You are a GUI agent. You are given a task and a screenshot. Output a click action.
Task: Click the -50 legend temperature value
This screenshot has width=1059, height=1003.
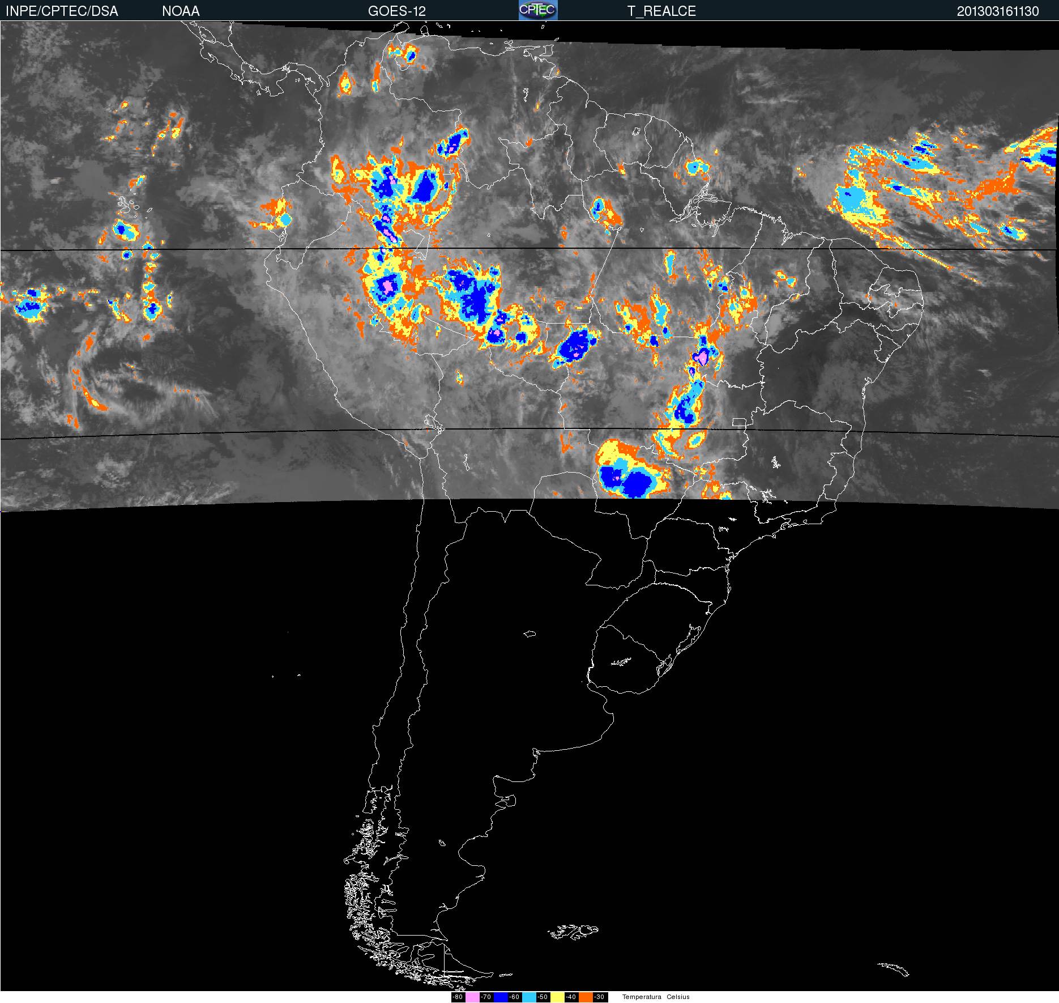pos(543,997)
